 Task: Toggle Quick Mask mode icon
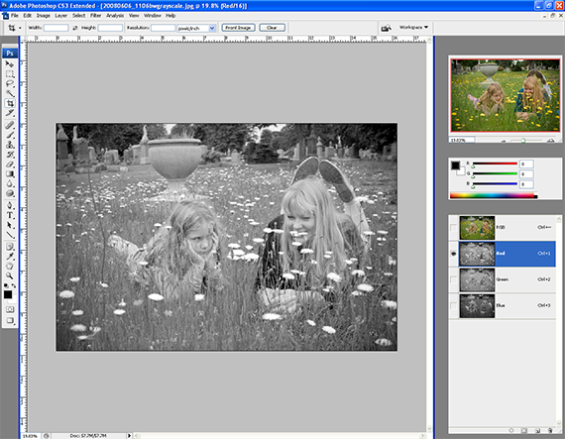point(10,309)
